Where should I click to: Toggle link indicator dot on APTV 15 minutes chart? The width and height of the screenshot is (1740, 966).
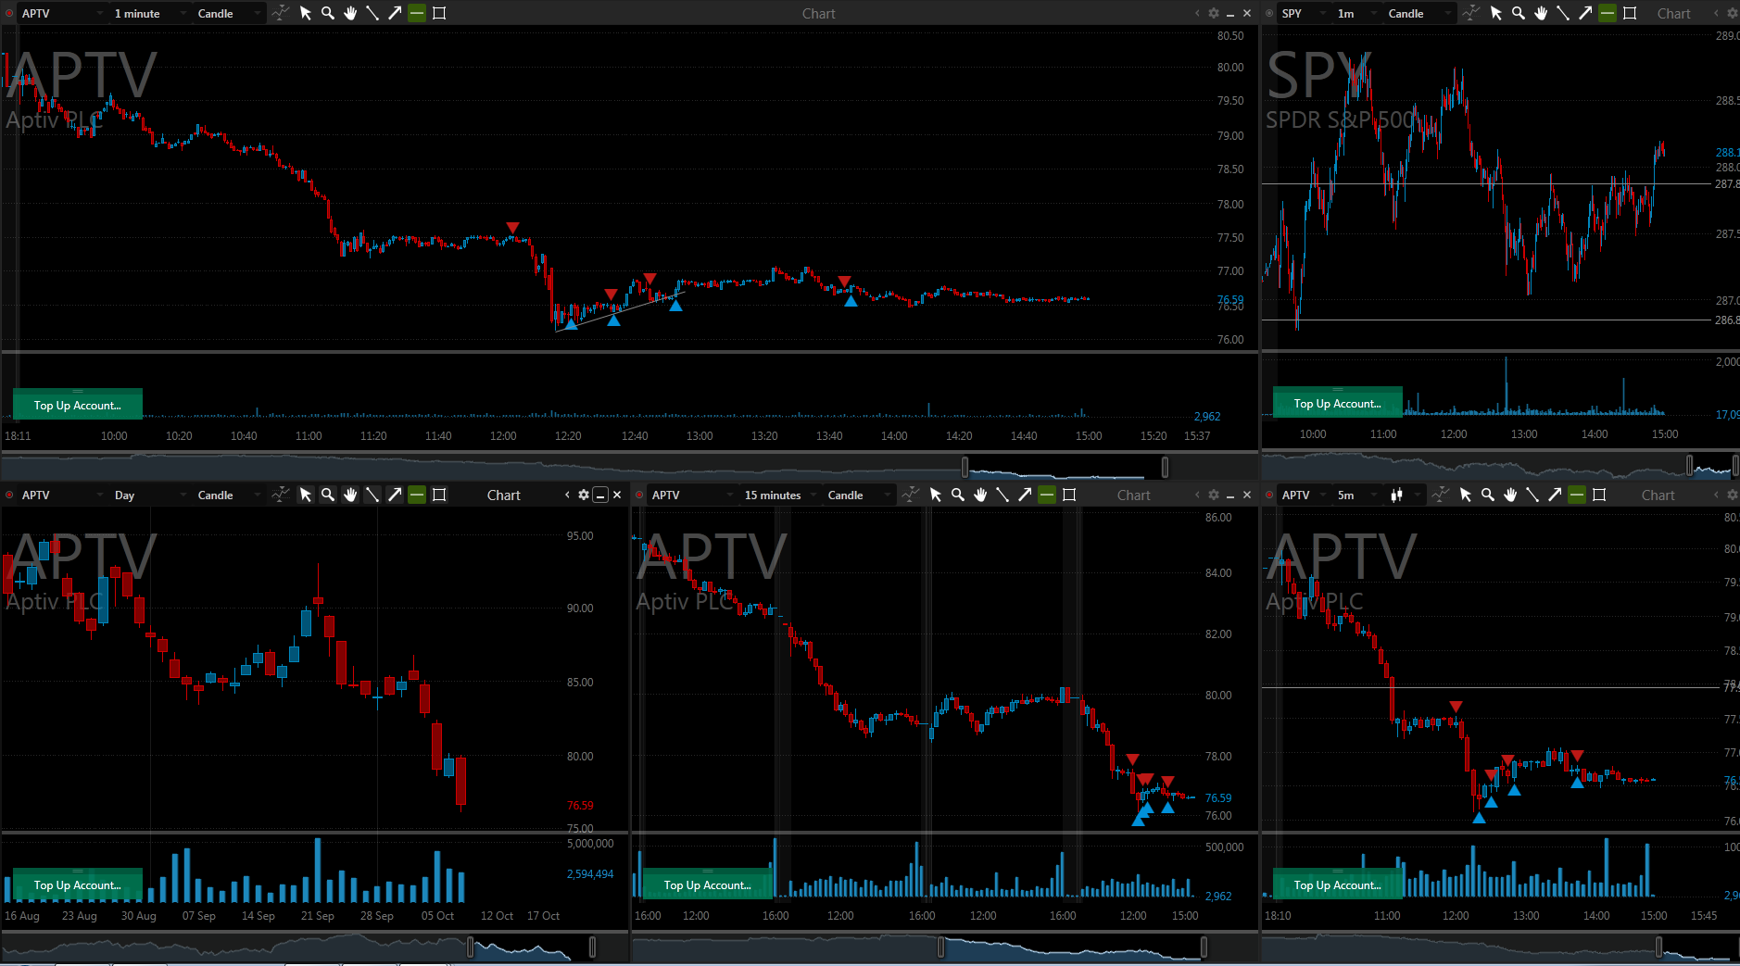pos(639,495)
